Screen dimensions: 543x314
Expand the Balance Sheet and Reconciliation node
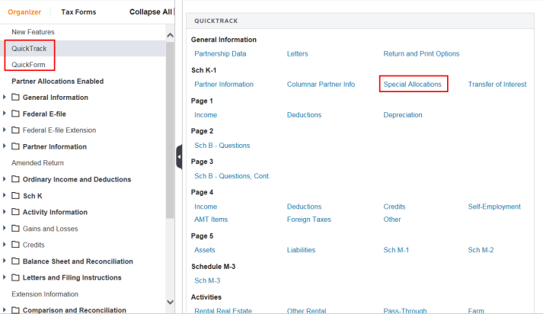[5, 261]
